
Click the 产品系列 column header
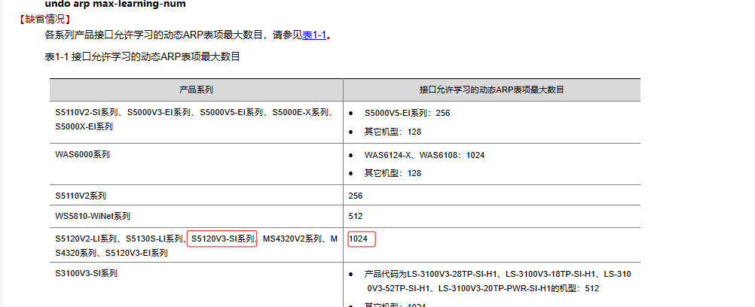coord(197,90)
